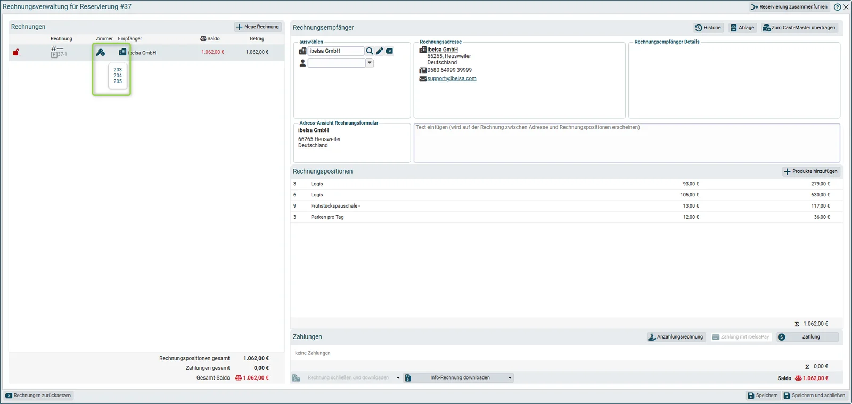Viewport: 852px width, 404px height.
Task: Click the Saldo scale icon in column header
Action: (x=203, y=39)
